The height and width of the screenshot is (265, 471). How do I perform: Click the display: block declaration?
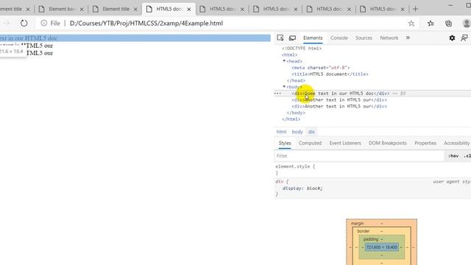point(302,188)
